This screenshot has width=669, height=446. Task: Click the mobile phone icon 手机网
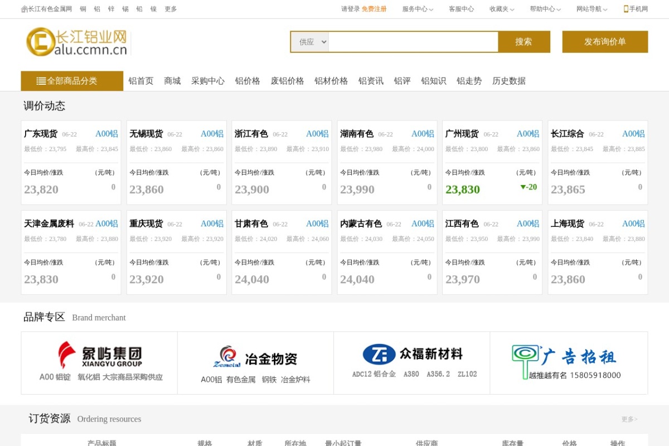click(x=626, y=9)
